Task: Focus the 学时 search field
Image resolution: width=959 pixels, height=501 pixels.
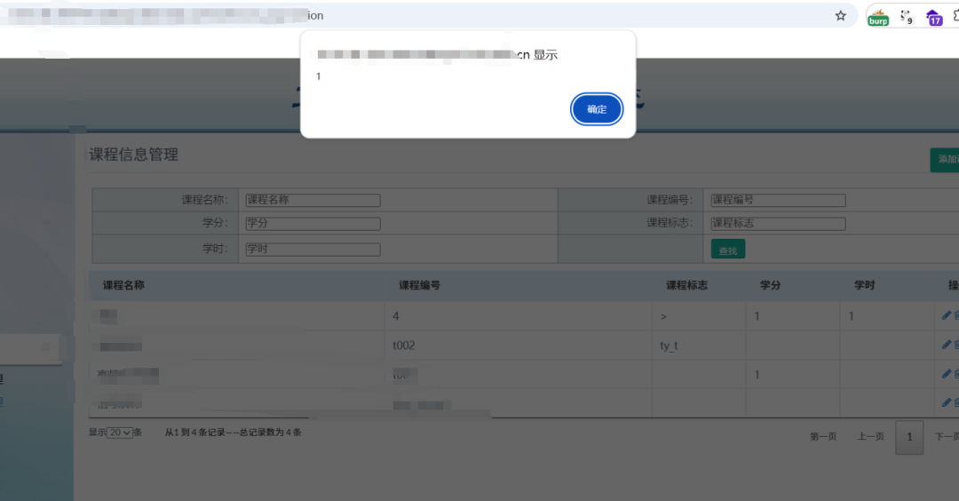Action: tap(313, 249)
